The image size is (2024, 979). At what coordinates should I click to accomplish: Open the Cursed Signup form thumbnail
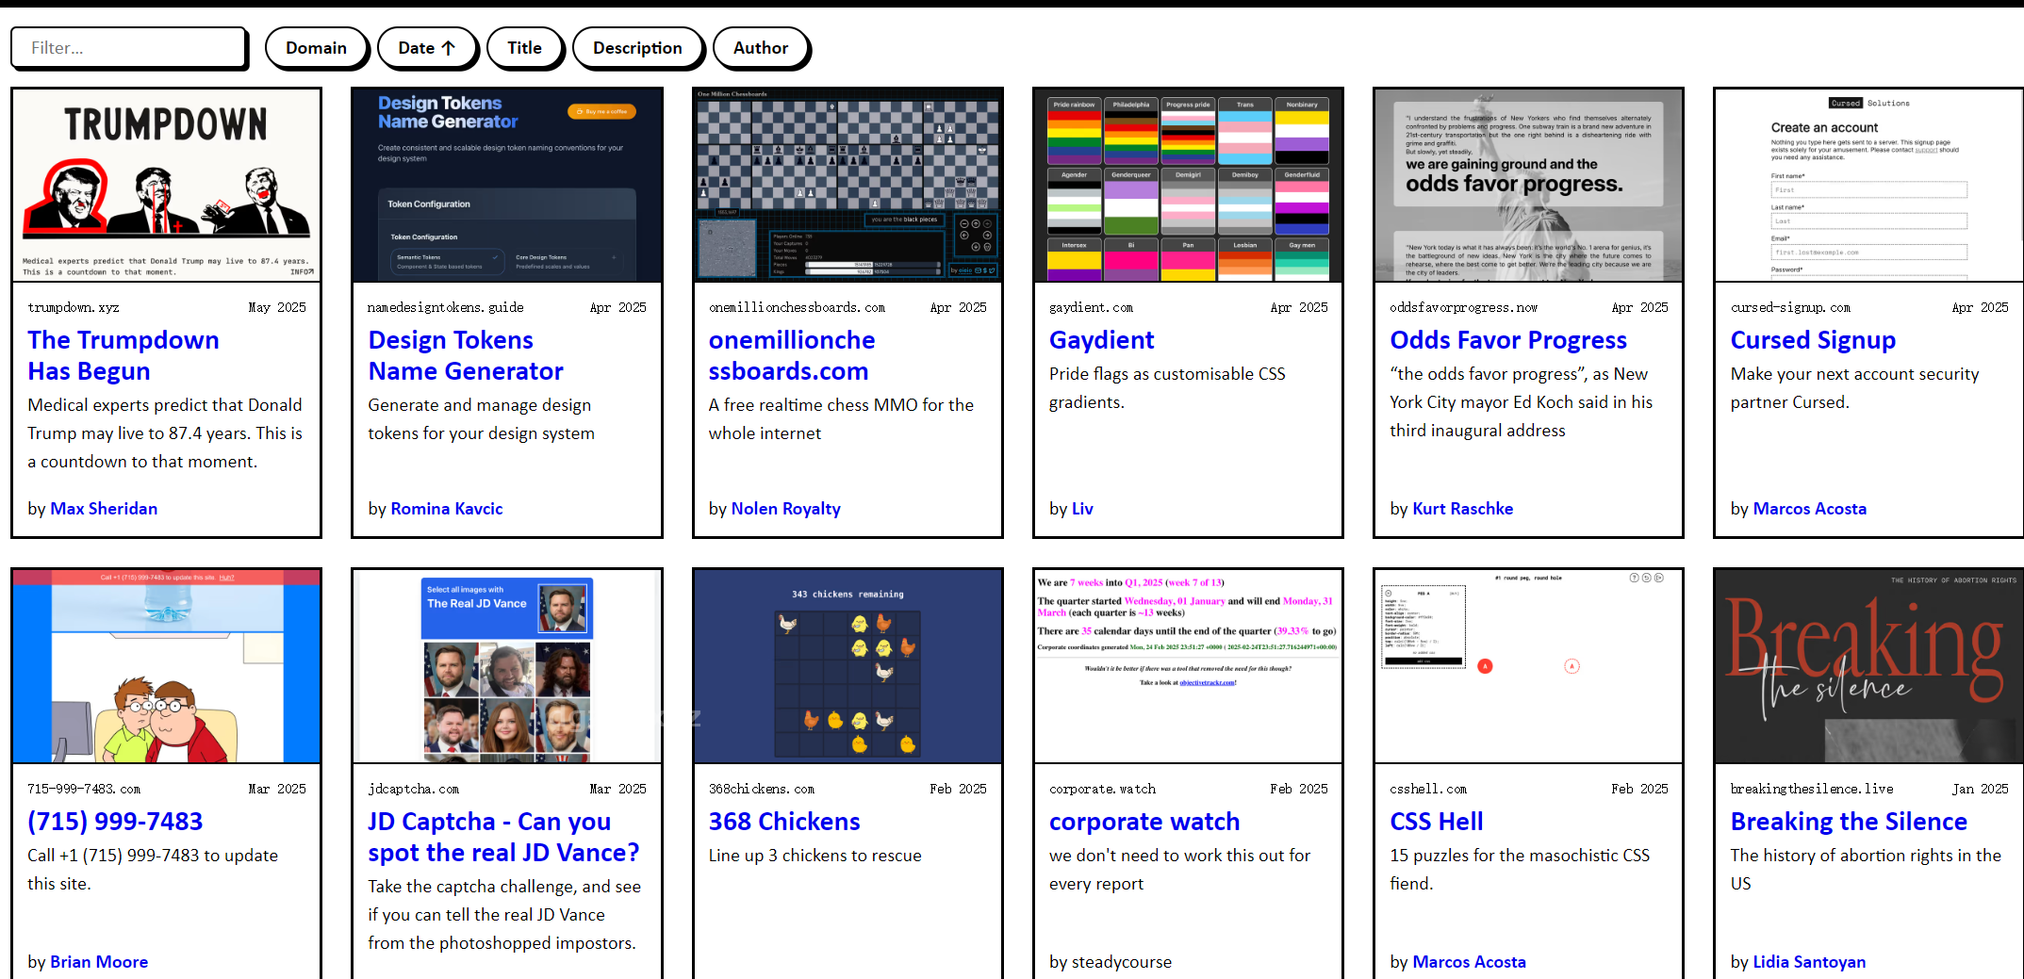tap(1869, 185)
